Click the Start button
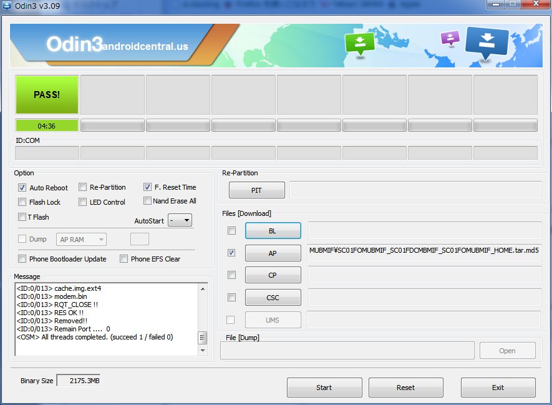Viewport: 552px width, 405px height. pyautogui.click(x=324, y=388)
